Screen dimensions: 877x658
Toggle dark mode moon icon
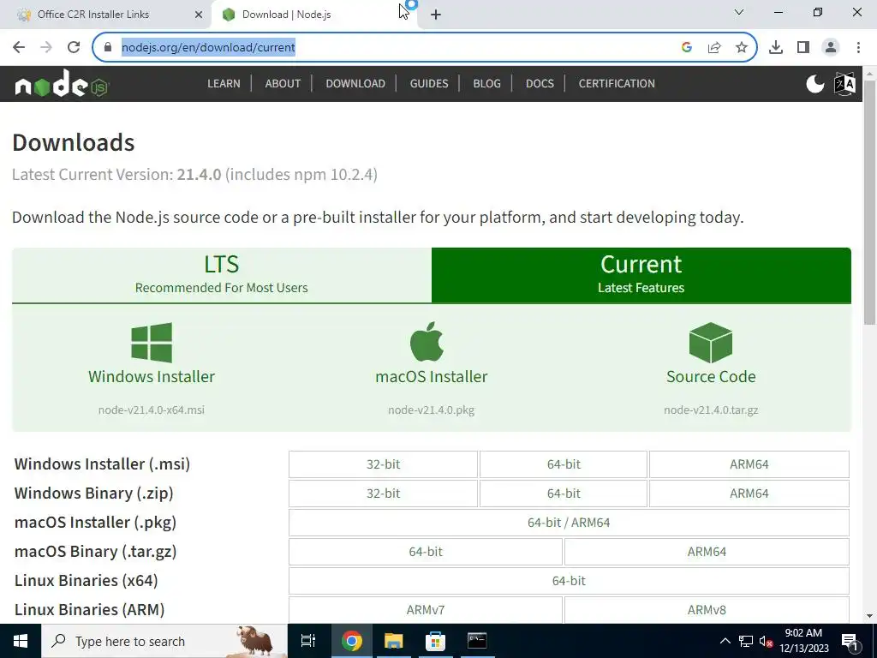815,84
